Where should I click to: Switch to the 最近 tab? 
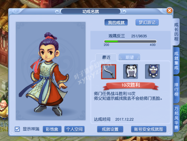coord(106,57)
